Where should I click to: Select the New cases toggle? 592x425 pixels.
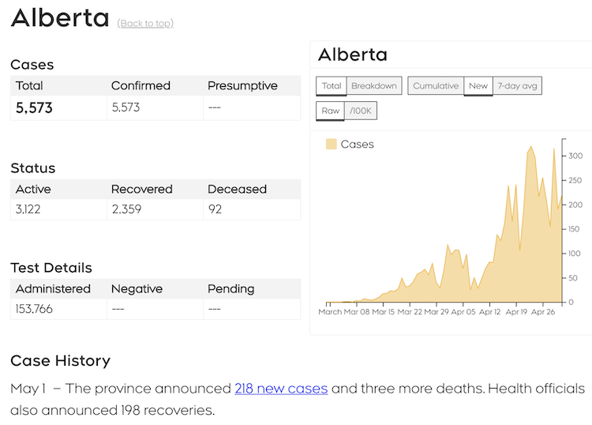[x=478, y=85]
